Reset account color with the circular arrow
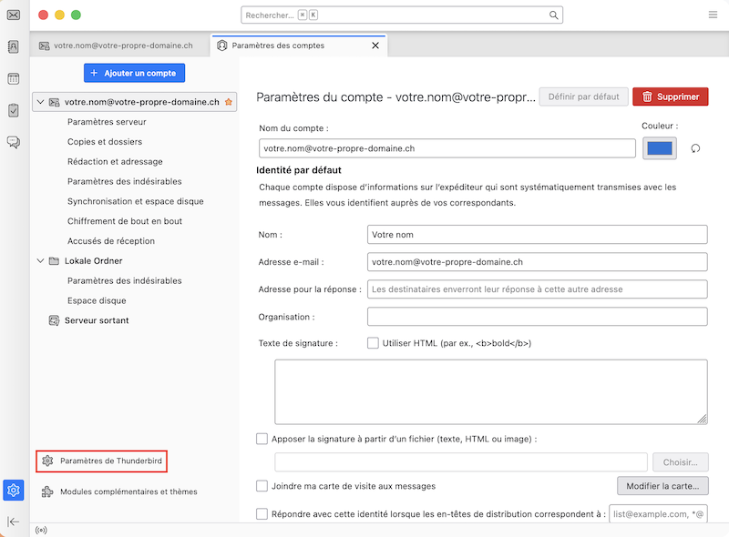Viewport: 729px width, 537px height. tap(695, 148)
